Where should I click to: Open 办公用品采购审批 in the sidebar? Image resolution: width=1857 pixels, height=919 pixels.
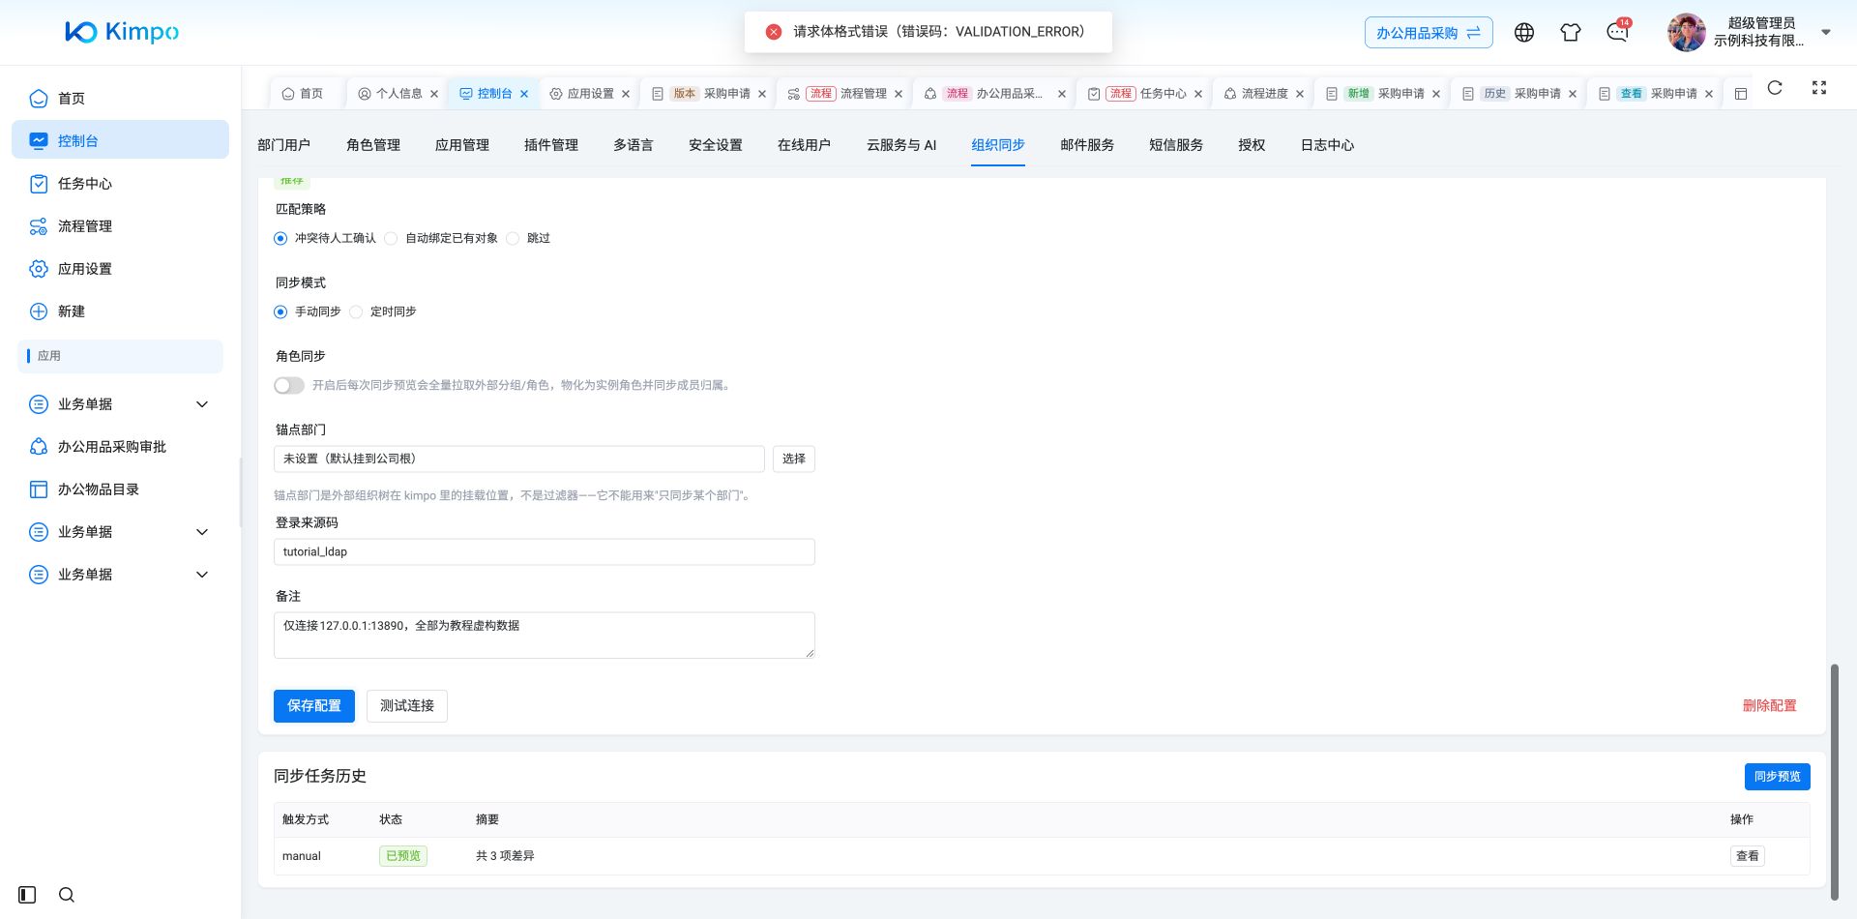120,447
